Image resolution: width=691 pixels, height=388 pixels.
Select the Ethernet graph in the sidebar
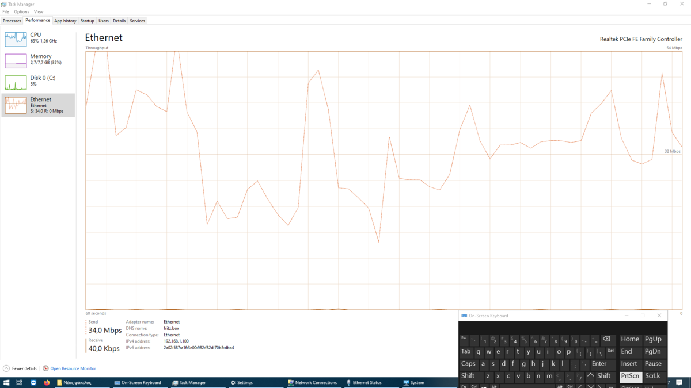click(x=37, y=105)
